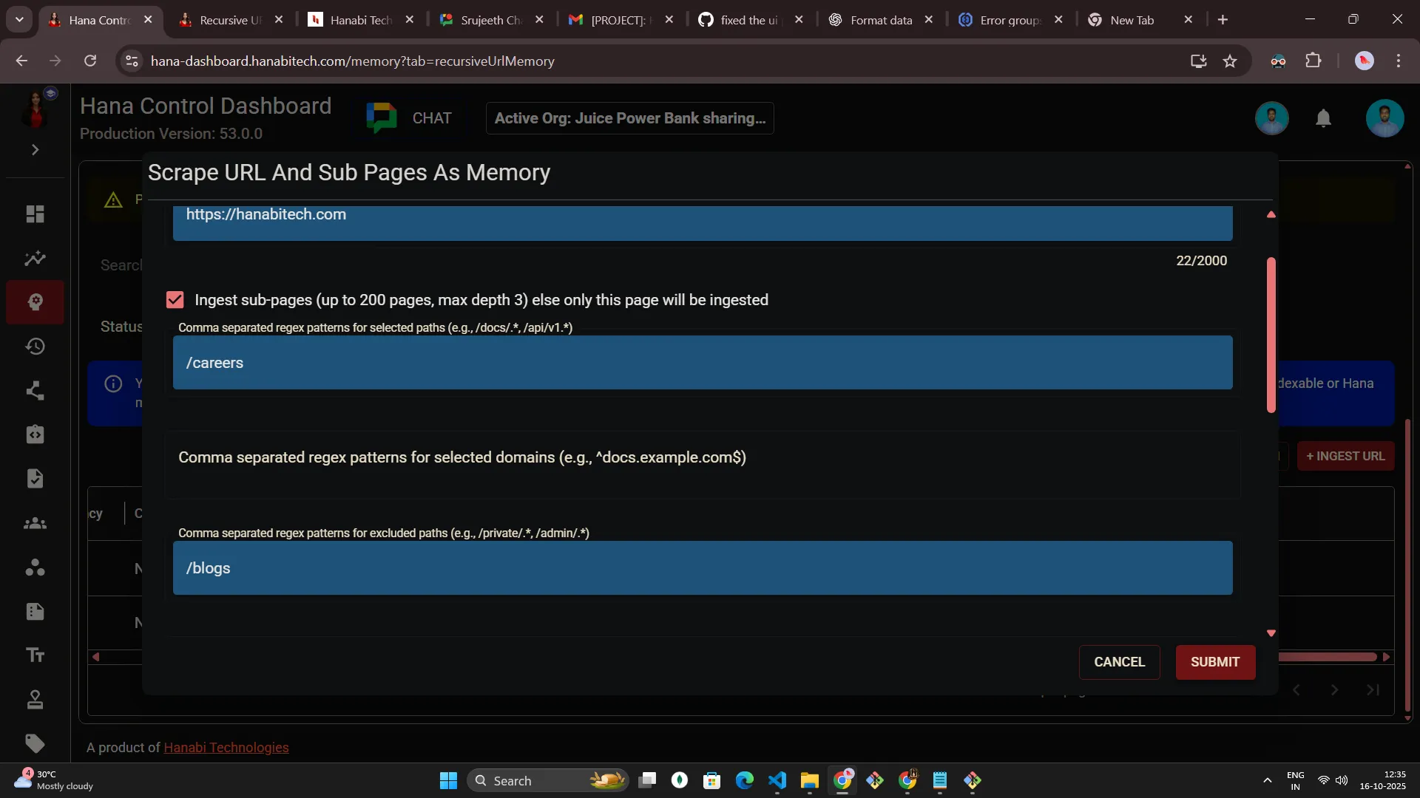Click the share nodes icon in sidebar

35,391
